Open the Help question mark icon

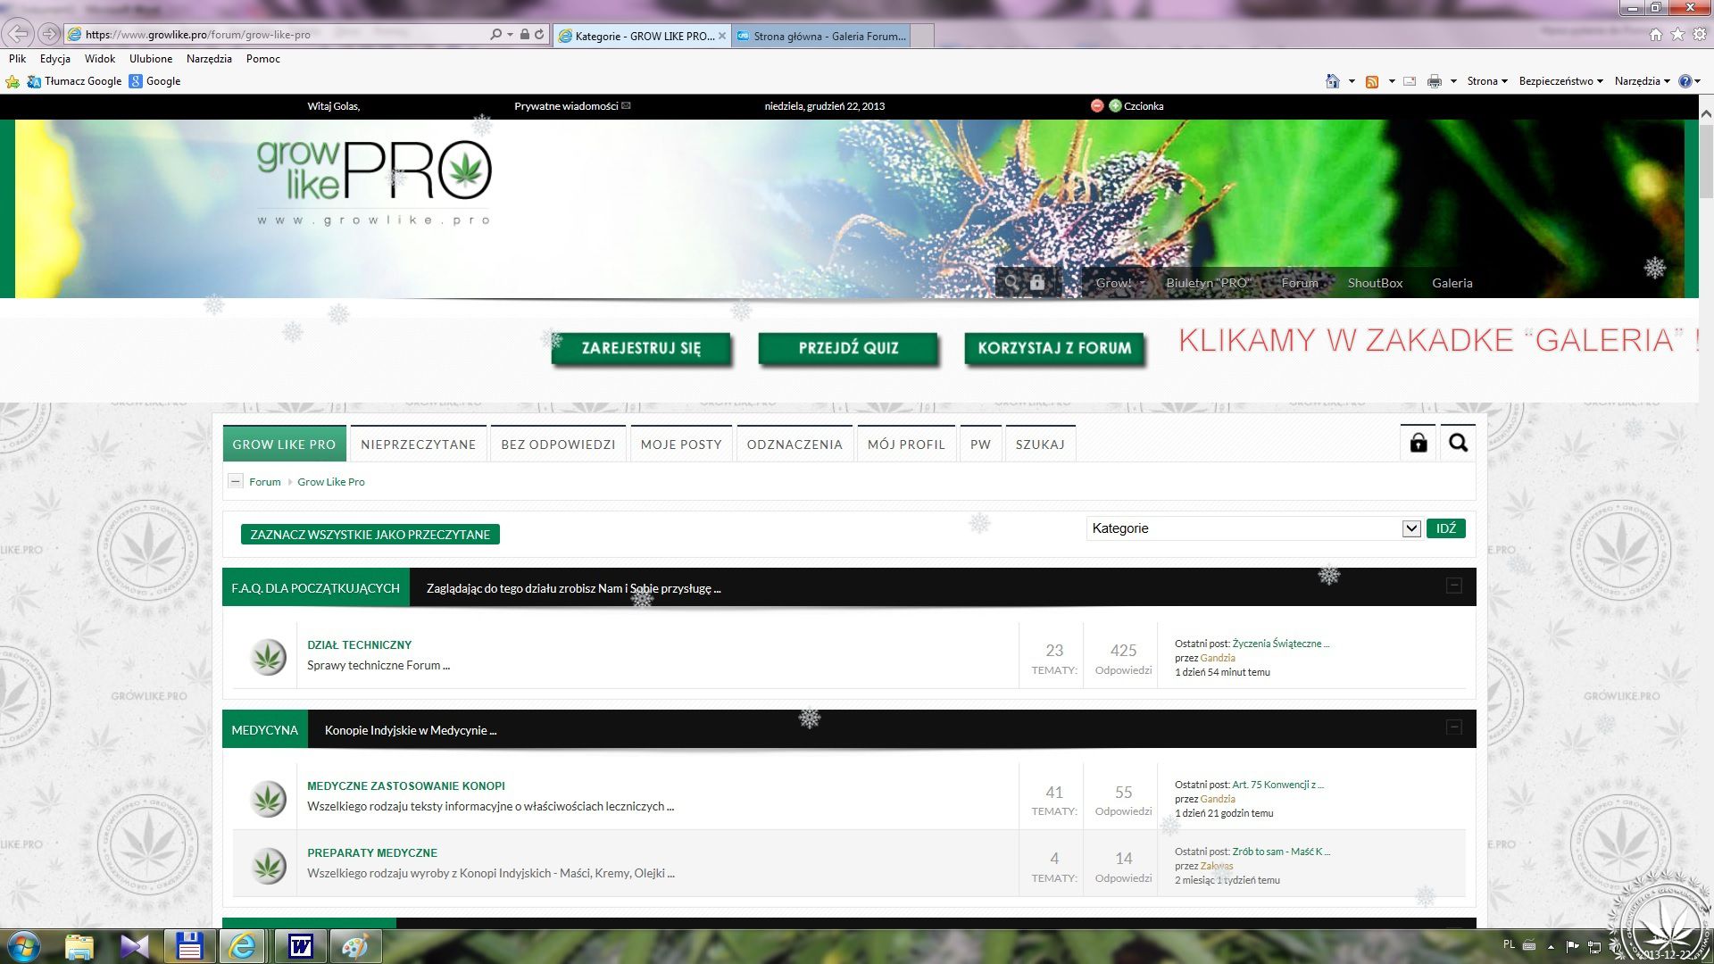1685,81
